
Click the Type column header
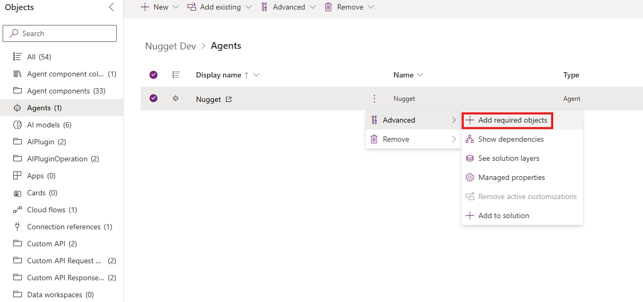pos(571,75)
